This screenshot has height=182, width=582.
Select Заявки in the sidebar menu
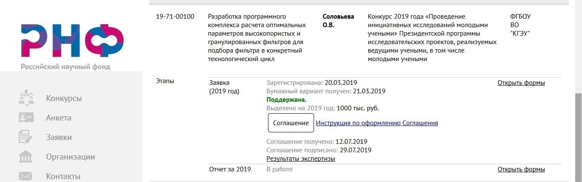59,137
